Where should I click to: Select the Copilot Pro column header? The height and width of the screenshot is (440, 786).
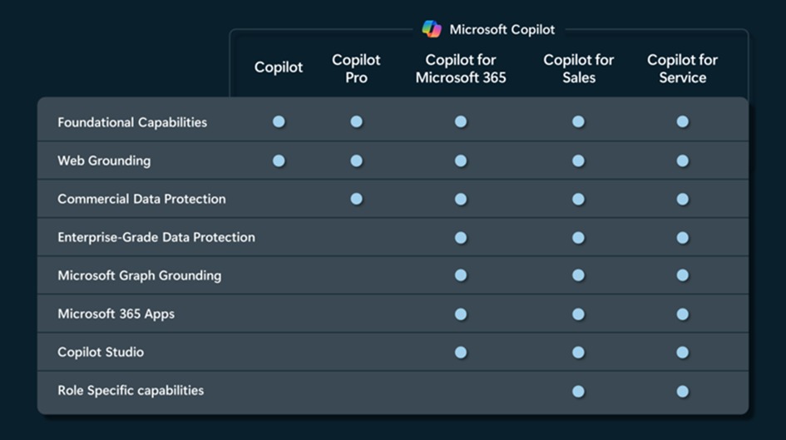356,68
